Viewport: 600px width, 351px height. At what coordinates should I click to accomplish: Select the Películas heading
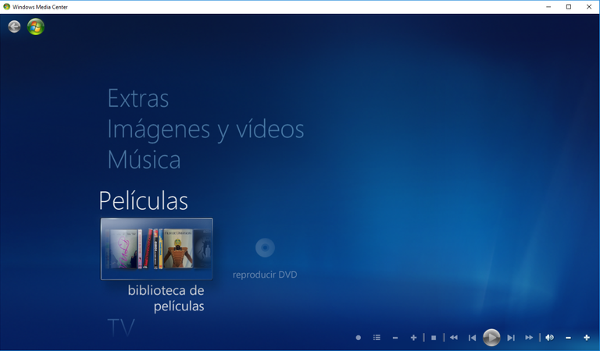point(144,200)
